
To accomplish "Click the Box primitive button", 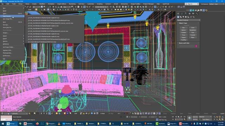I will [x=184, y=28].
